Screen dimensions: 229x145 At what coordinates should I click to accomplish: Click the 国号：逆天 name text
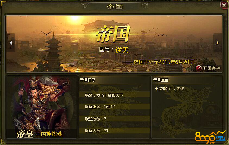[x=114, y=50]
